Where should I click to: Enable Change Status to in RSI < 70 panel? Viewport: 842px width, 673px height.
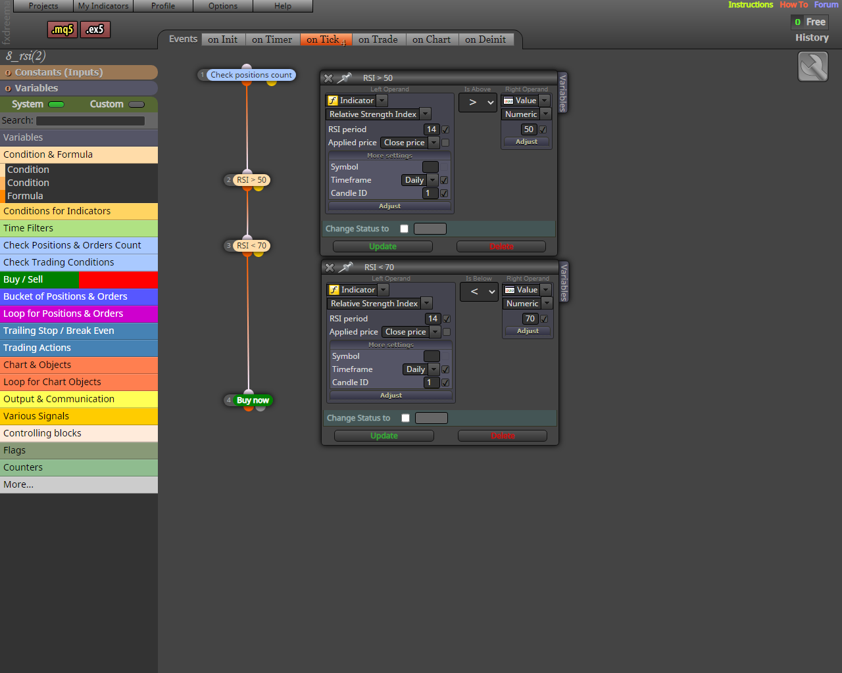pos(406,418)
